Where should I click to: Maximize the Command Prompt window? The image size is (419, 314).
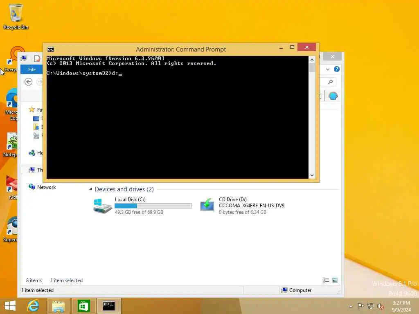click(x=292, y=47)
